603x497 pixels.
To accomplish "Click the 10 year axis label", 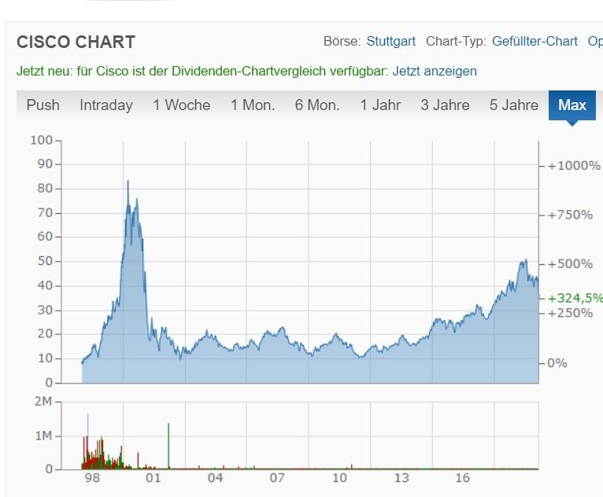I will coord(339,478).
